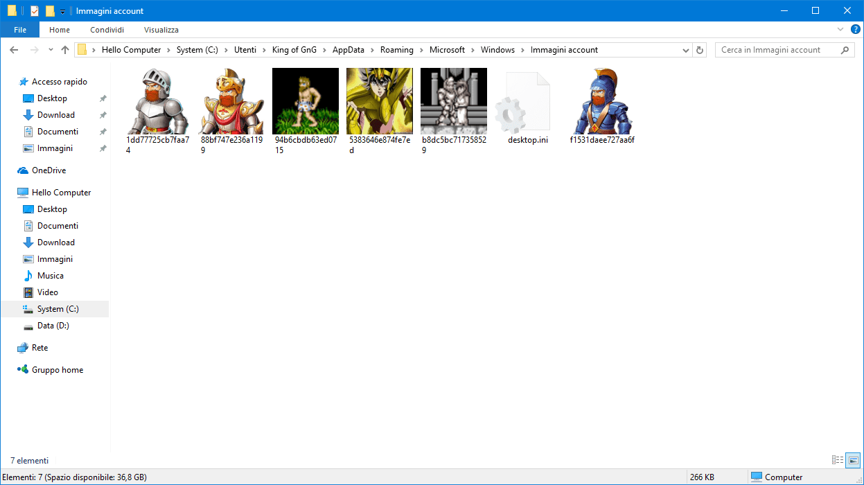The height and width of the screenshot is (485, 864).
Task: Refresh the current folder view
Action: tap(700, 50)
